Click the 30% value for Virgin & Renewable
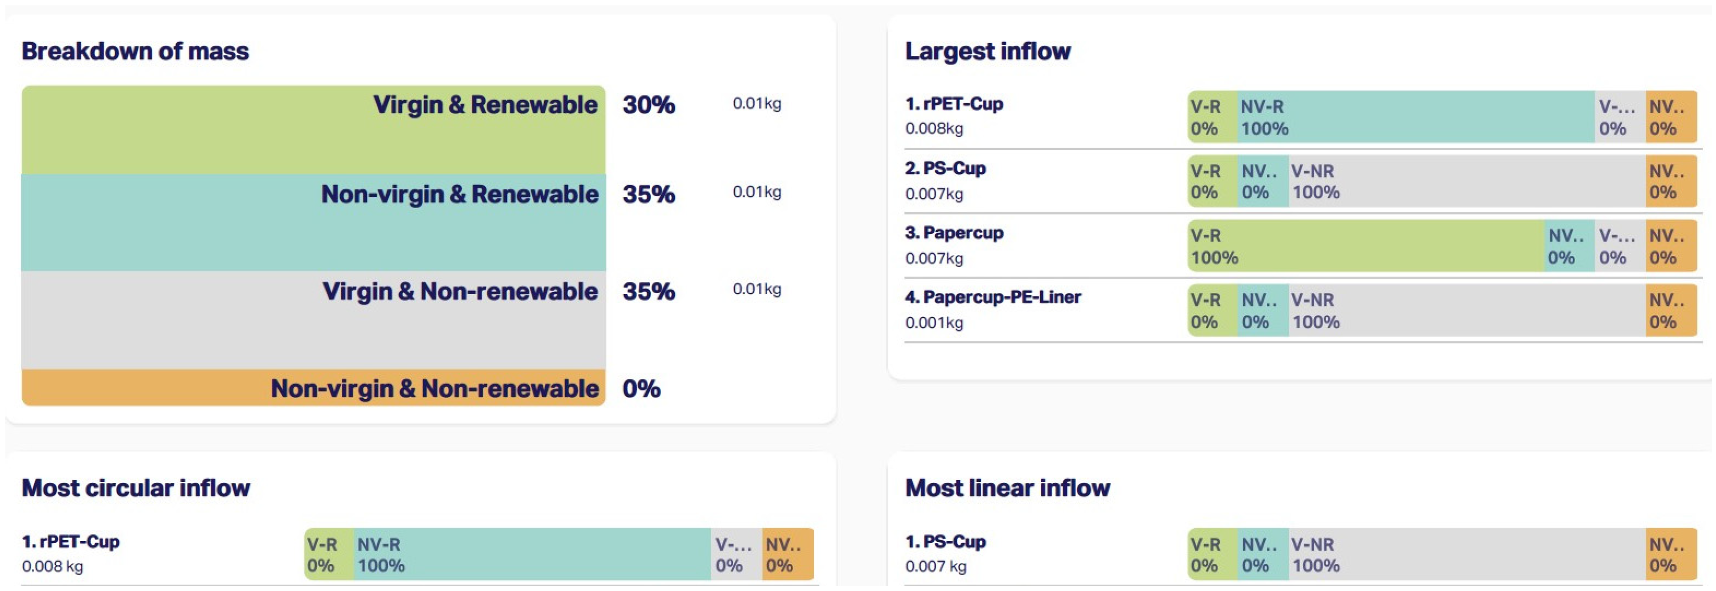This screenshot has width=1716, height=591. (x=648, y=105)
